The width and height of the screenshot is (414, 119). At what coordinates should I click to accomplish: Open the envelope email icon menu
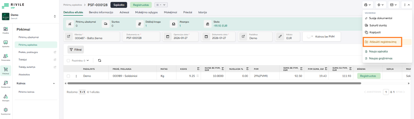click(x=393, y=5)
